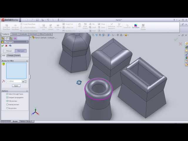The height and width of the screenshot is (141, 188).
Task: Click the green OK checkmark in FilletXpert
Action: (x=3, y=46)
